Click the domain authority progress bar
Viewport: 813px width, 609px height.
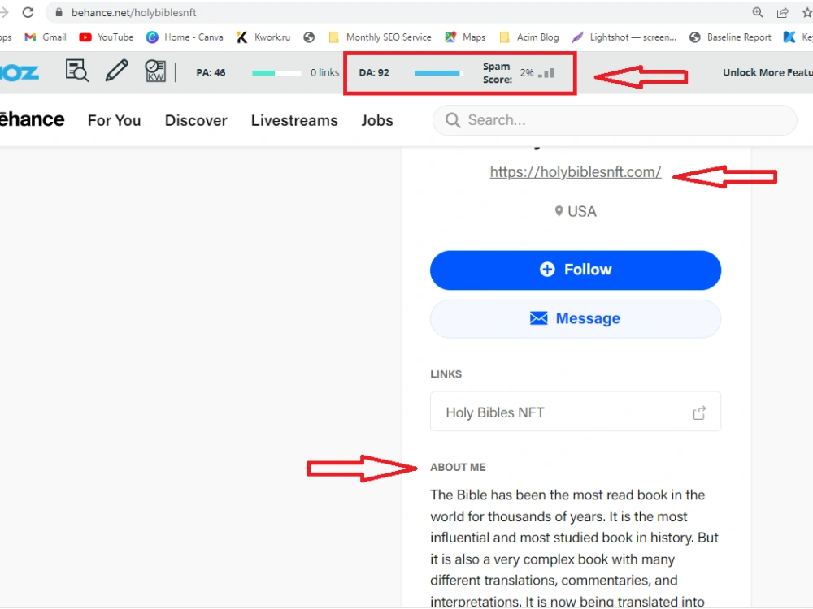pyautogui.click(x=439, y=73)
